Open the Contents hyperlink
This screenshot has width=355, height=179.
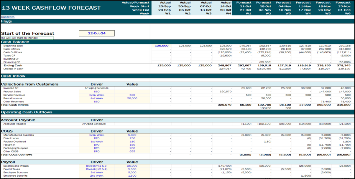coord(7,17)
